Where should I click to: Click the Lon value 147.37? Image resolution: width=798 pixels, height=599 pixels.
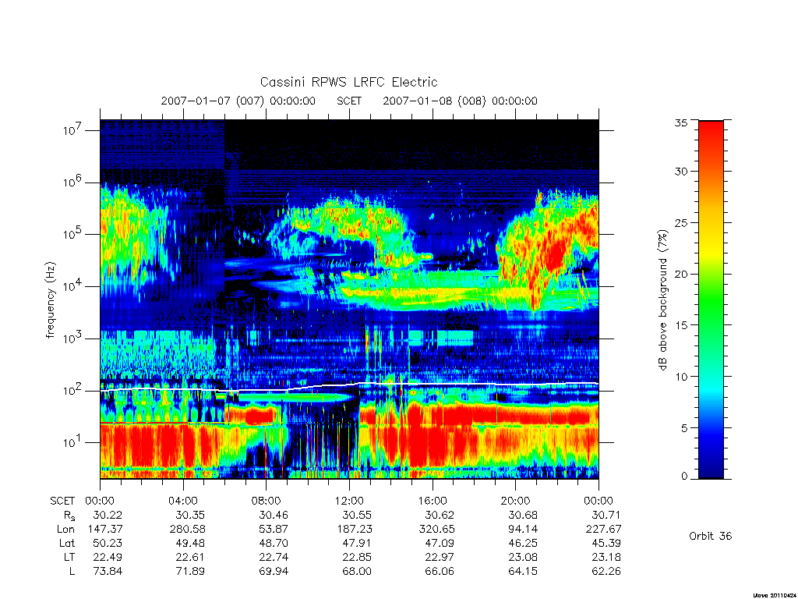tap(105, 529)
